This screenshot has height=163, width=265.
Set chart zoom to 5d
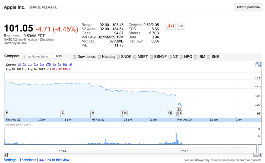(x=24, y=64)
